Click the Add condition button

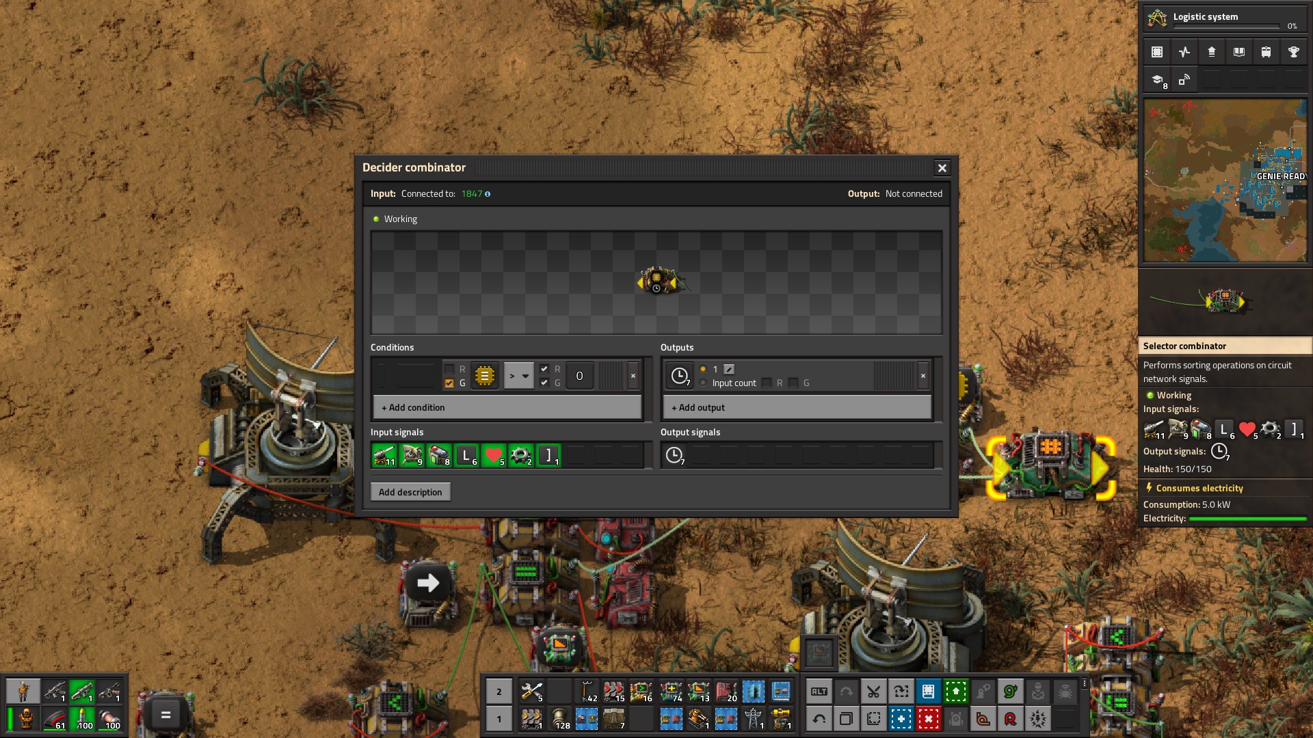coord(507,407)
